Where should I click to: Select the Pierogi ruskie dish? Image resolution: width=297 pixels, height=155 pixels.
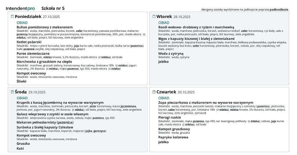pos(169,117)
